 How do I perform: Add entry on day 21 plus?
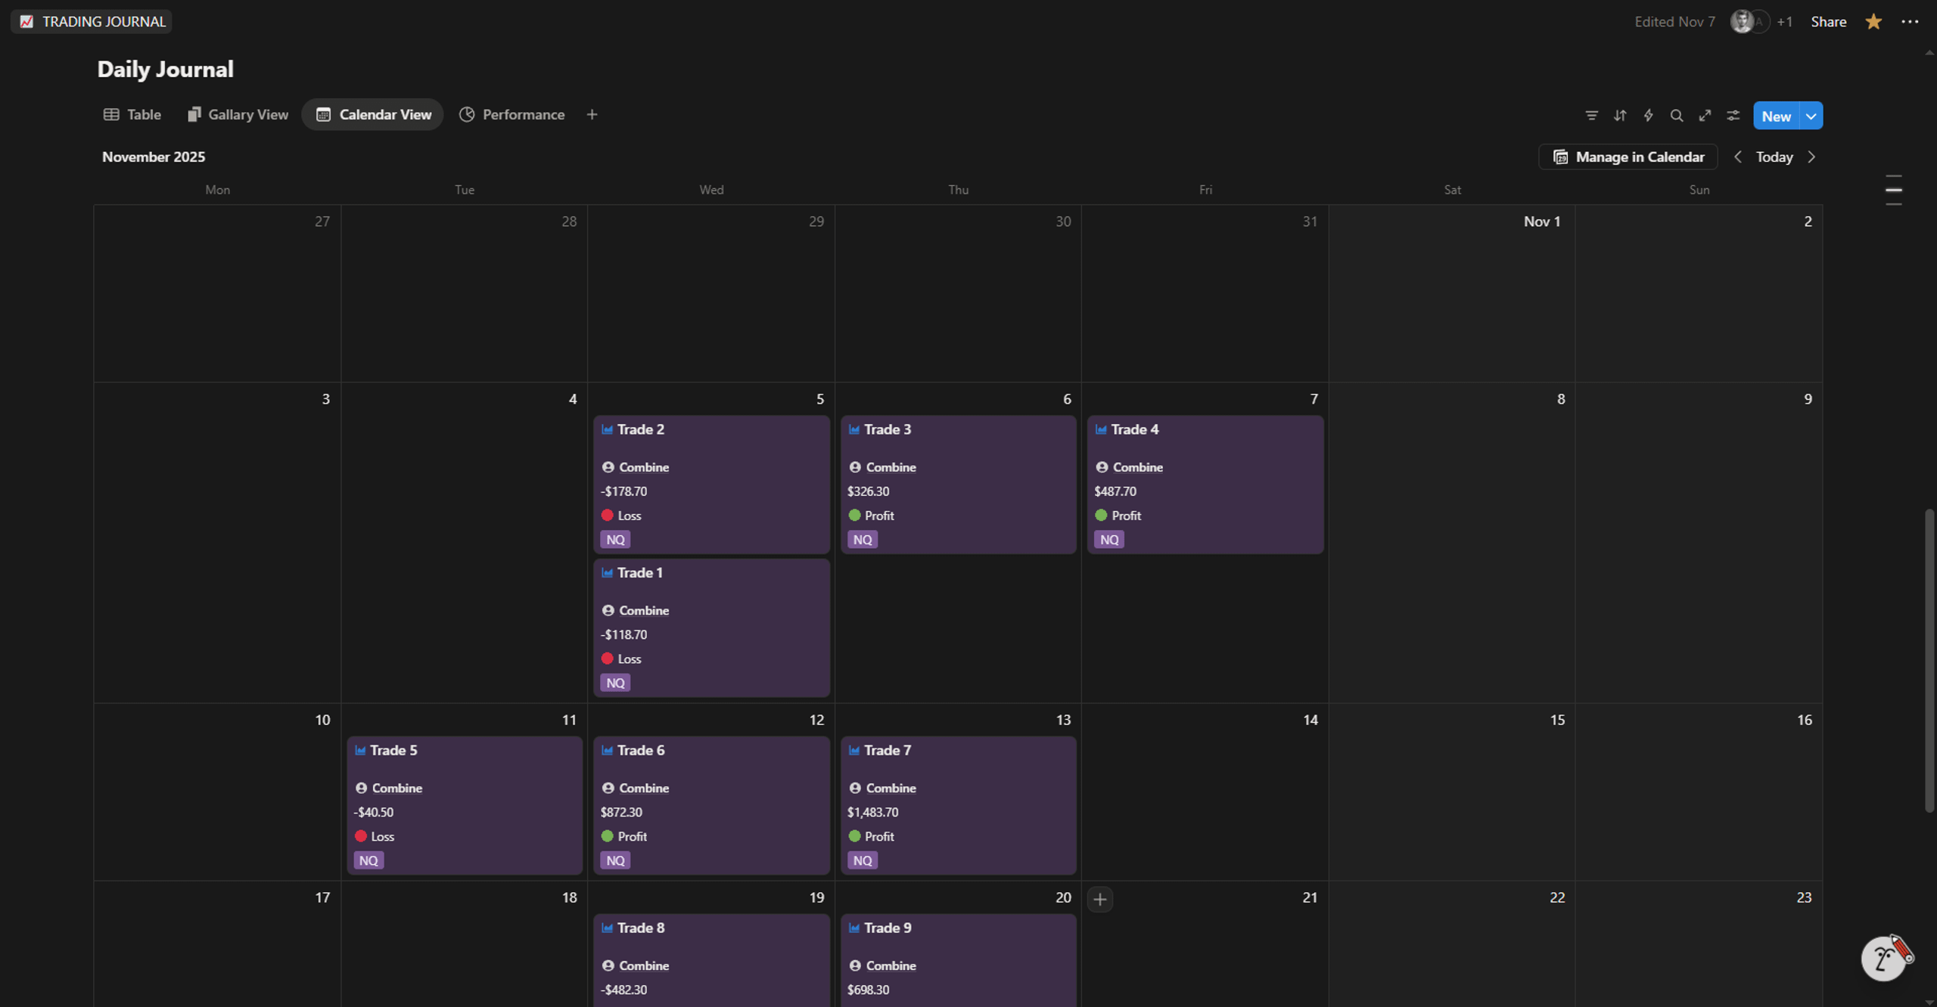point(1100,899)
